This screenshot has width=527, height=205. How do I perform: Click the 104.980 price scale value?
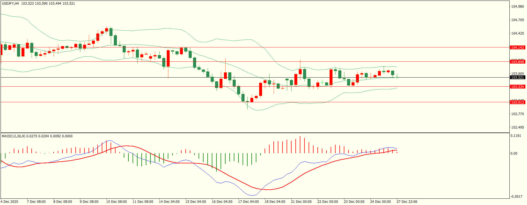[517, 7]
